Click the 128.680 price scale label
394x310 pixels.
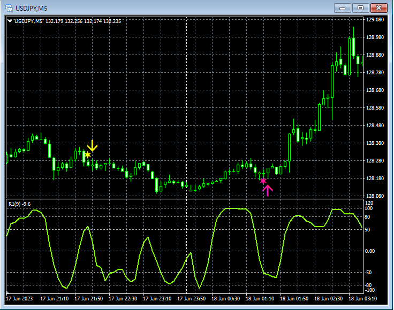(x=375, y=90)
